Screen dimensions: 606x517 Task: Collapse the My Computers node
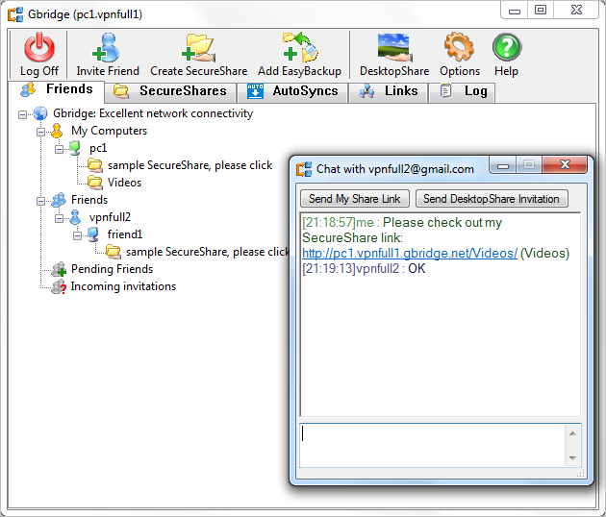pos(40,132)
